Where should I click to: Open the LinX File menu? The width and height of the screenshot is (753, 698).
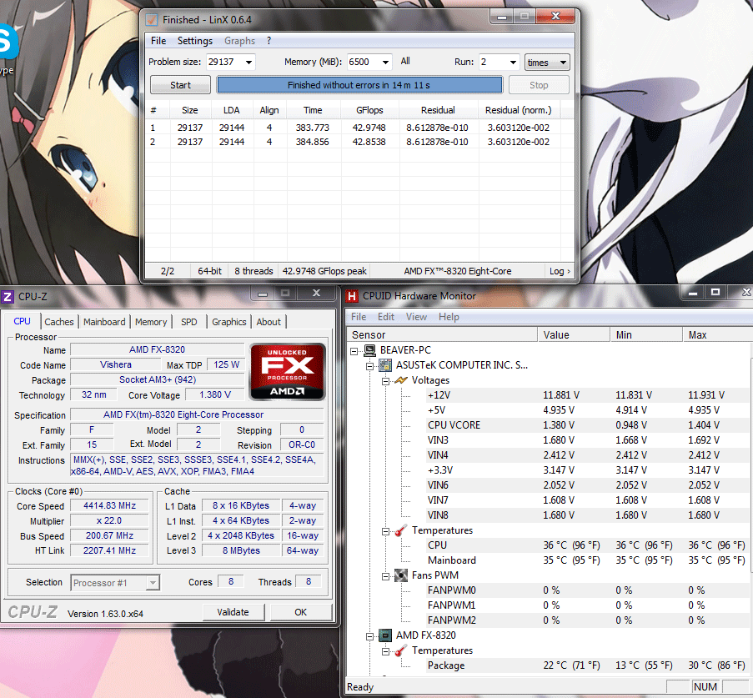pos(158,41)
